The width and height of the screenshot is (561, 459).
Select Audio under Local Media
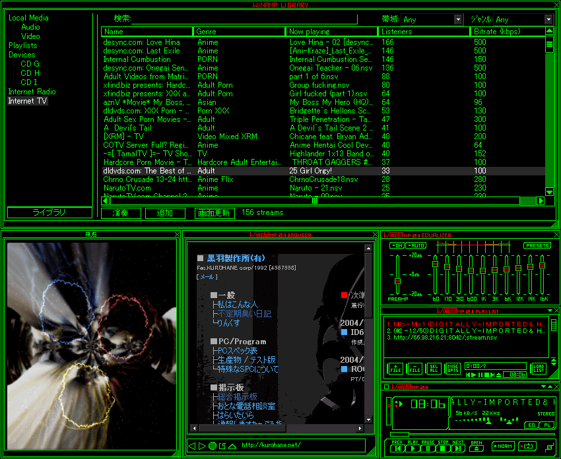pyautogui.click(x=30, y=27)
